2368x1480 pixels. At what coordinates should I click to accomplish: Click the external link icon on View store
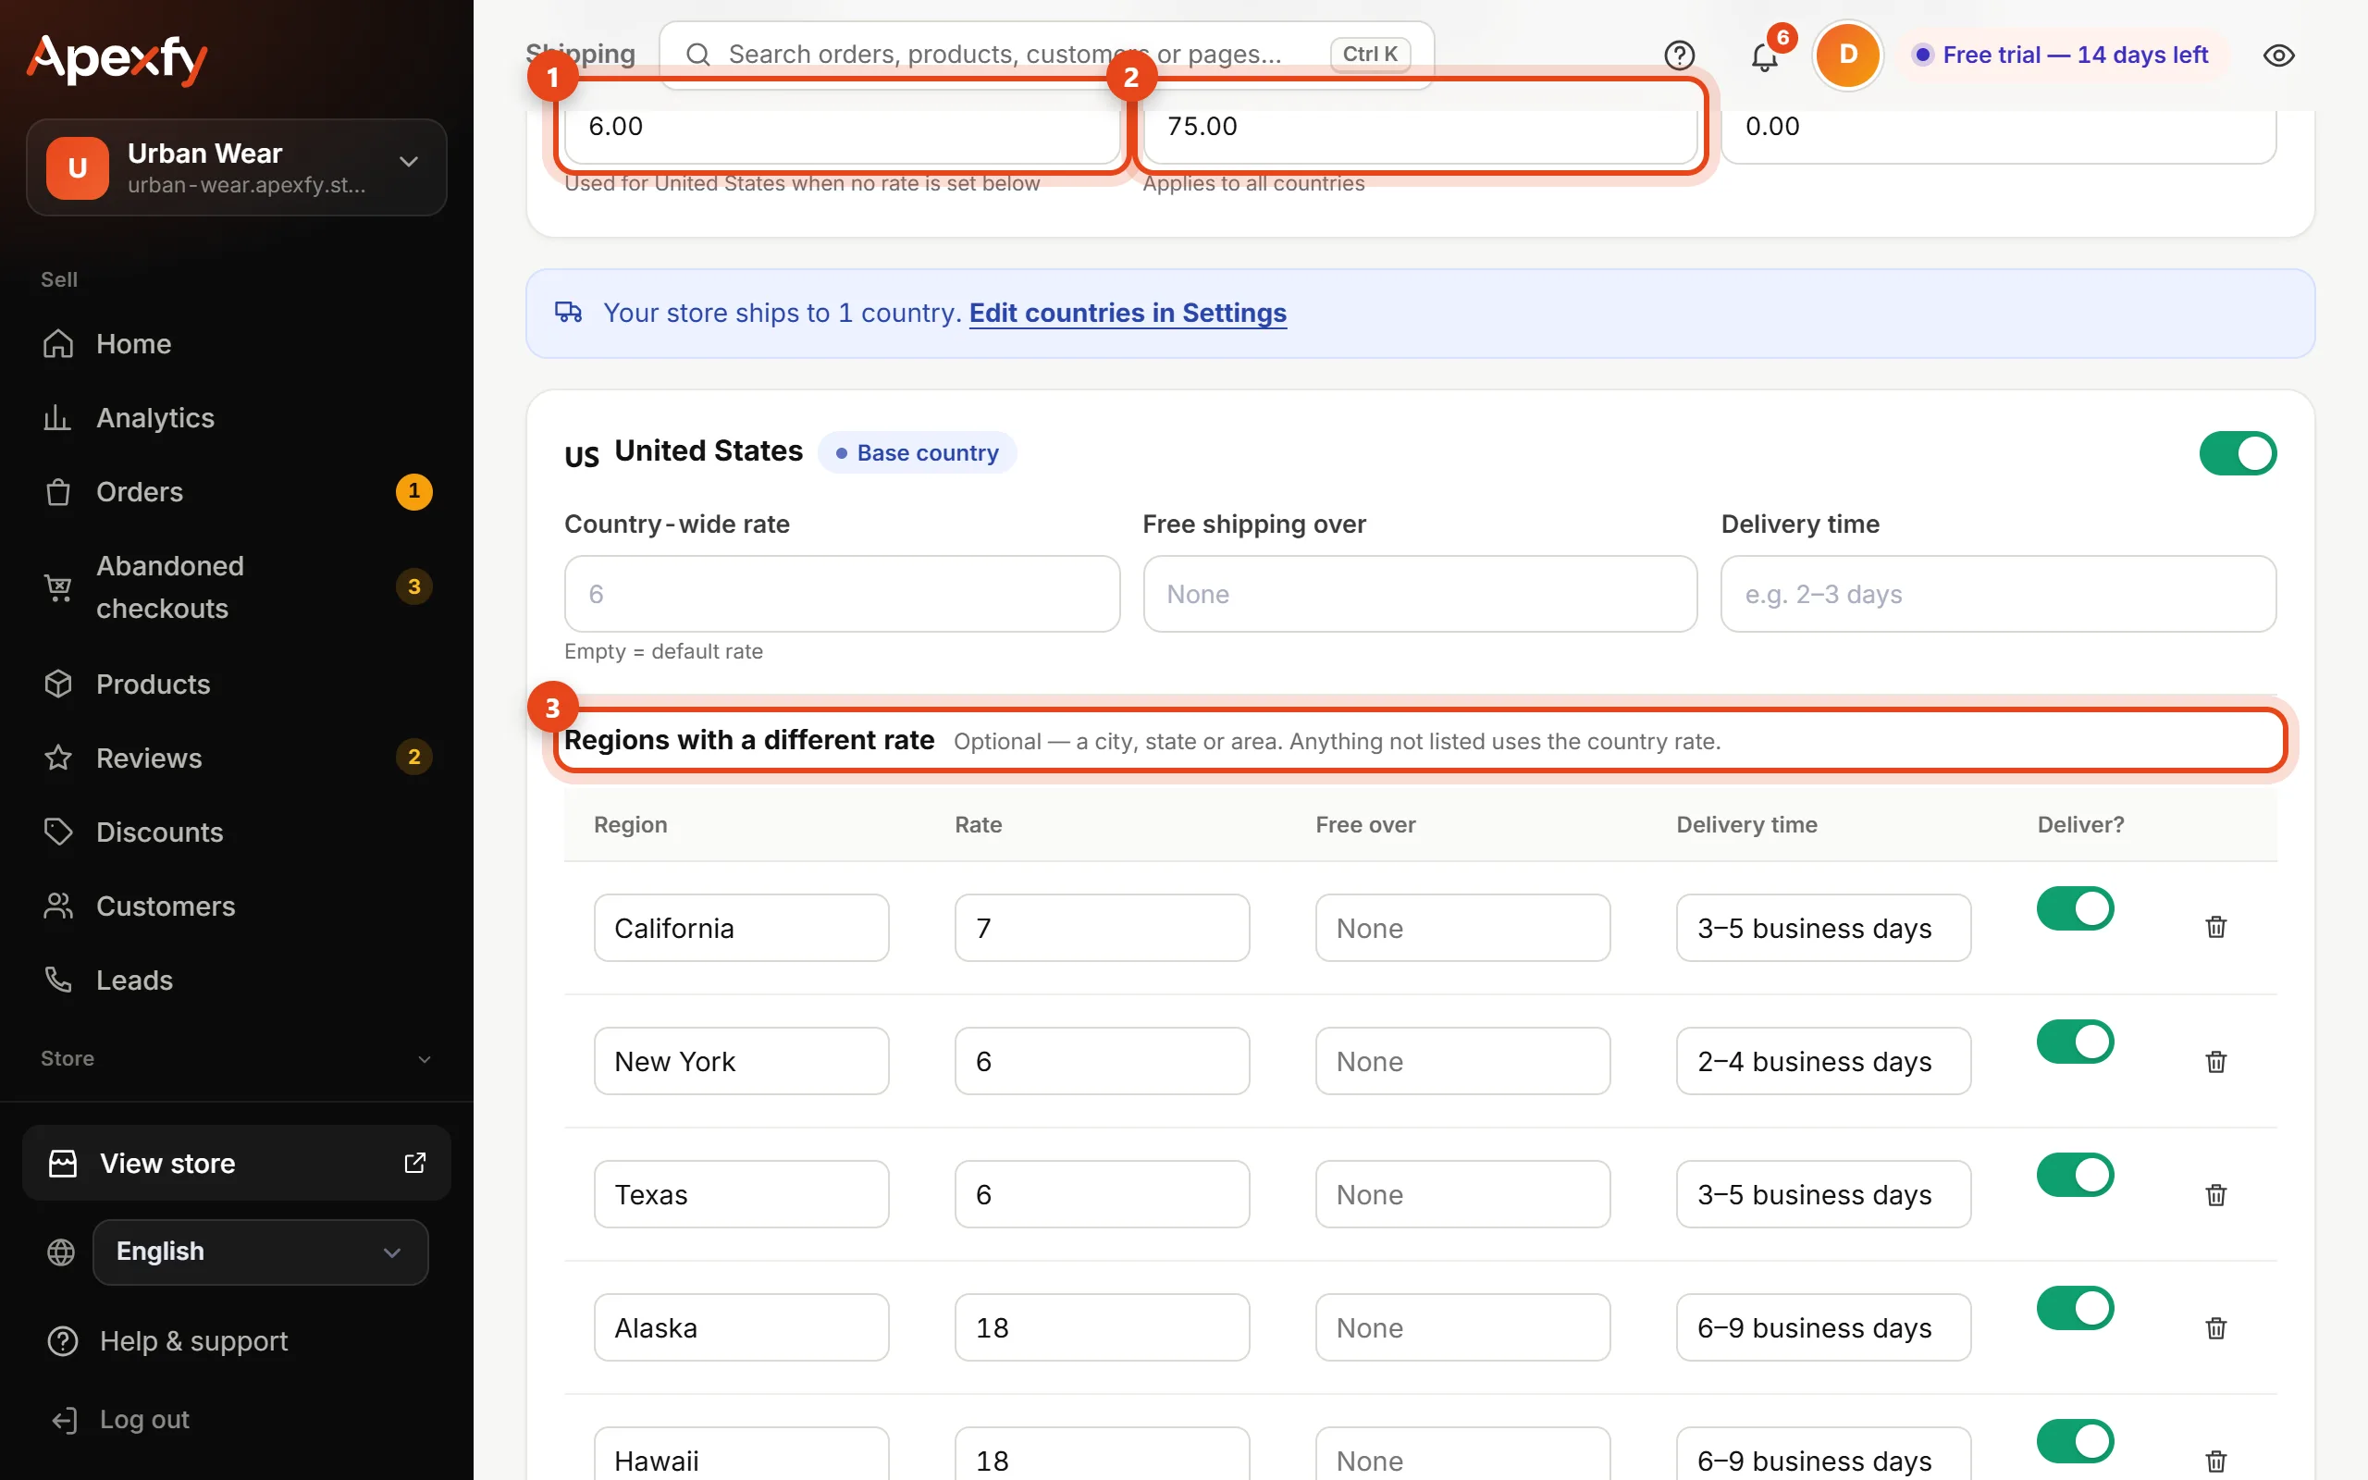415,1162
